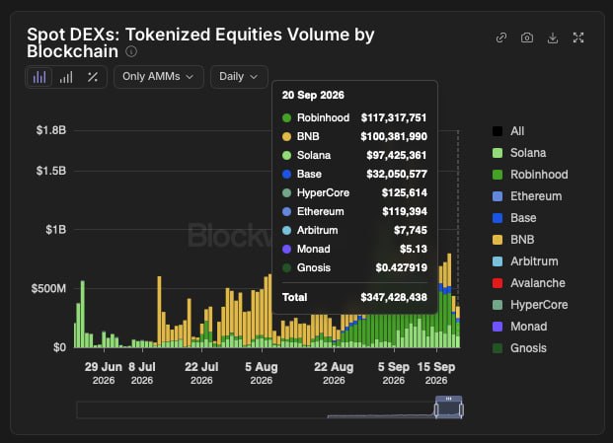Click the 29 Jun 2026 axis label
Viewport: 613px width, 443px height.
point(104,373)
